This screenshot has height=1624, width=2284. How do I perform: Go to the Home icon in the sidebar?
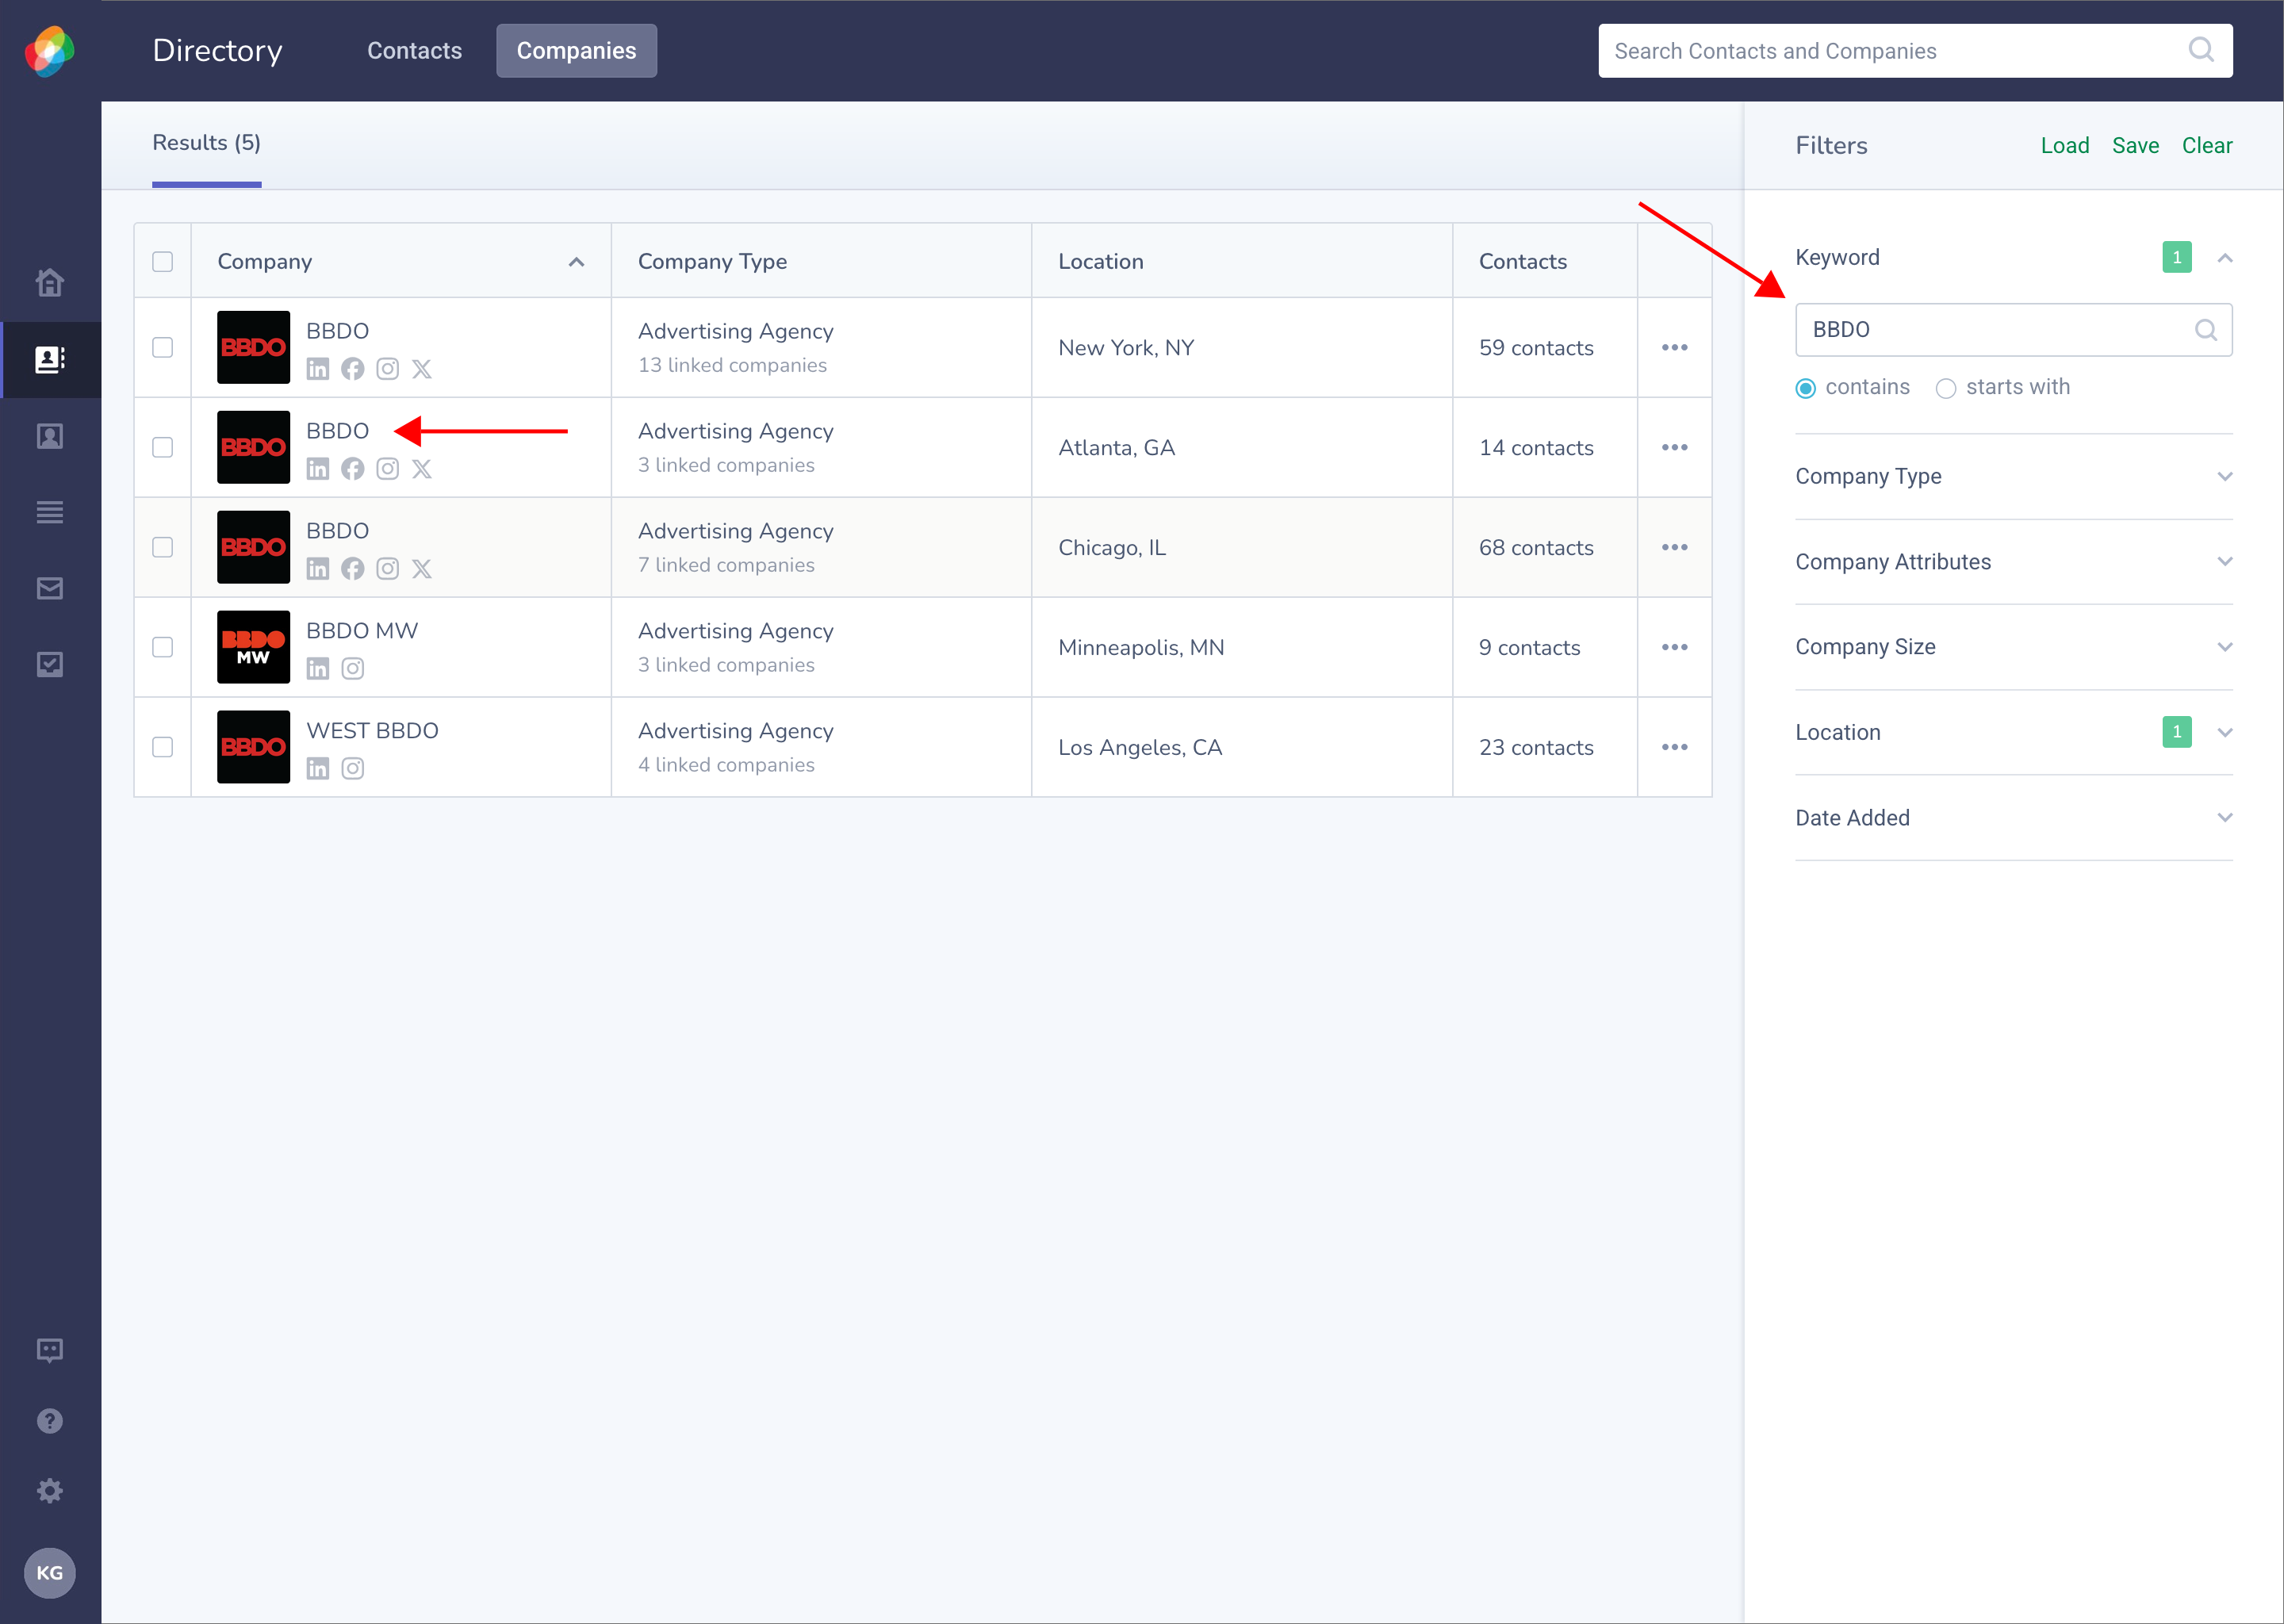pyautogui.click(x=50, y=283)
